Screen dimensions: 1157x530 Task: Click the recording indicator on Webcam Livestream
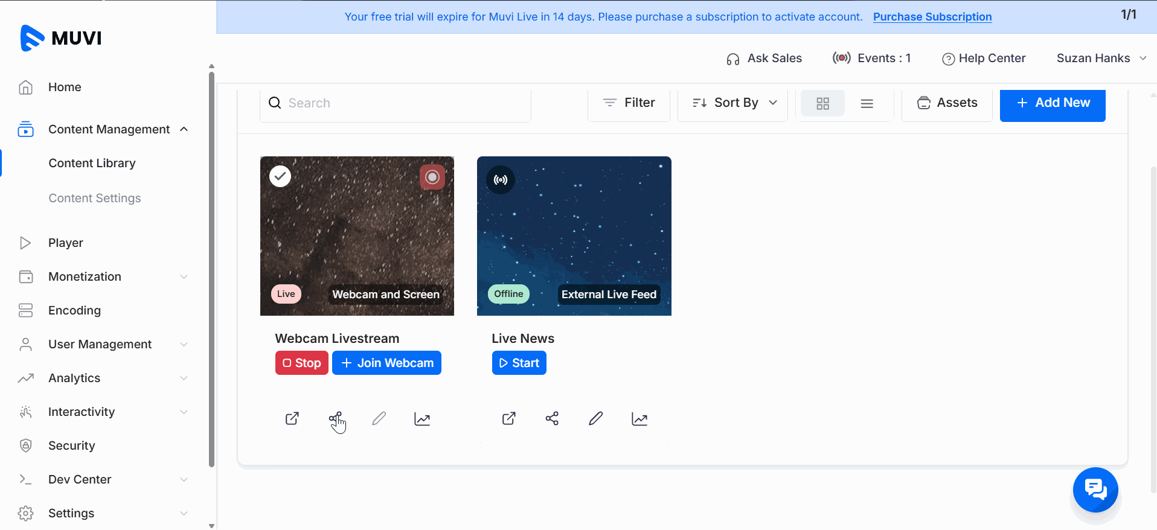pyautogui.click(x=432, y=177)
